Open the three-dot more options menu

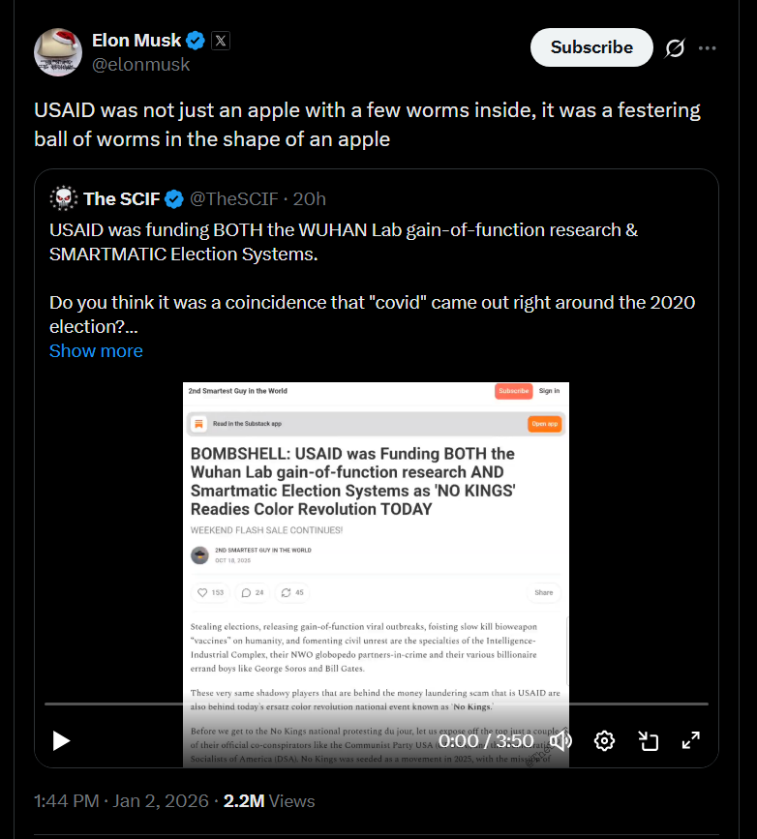pos(708,48)
